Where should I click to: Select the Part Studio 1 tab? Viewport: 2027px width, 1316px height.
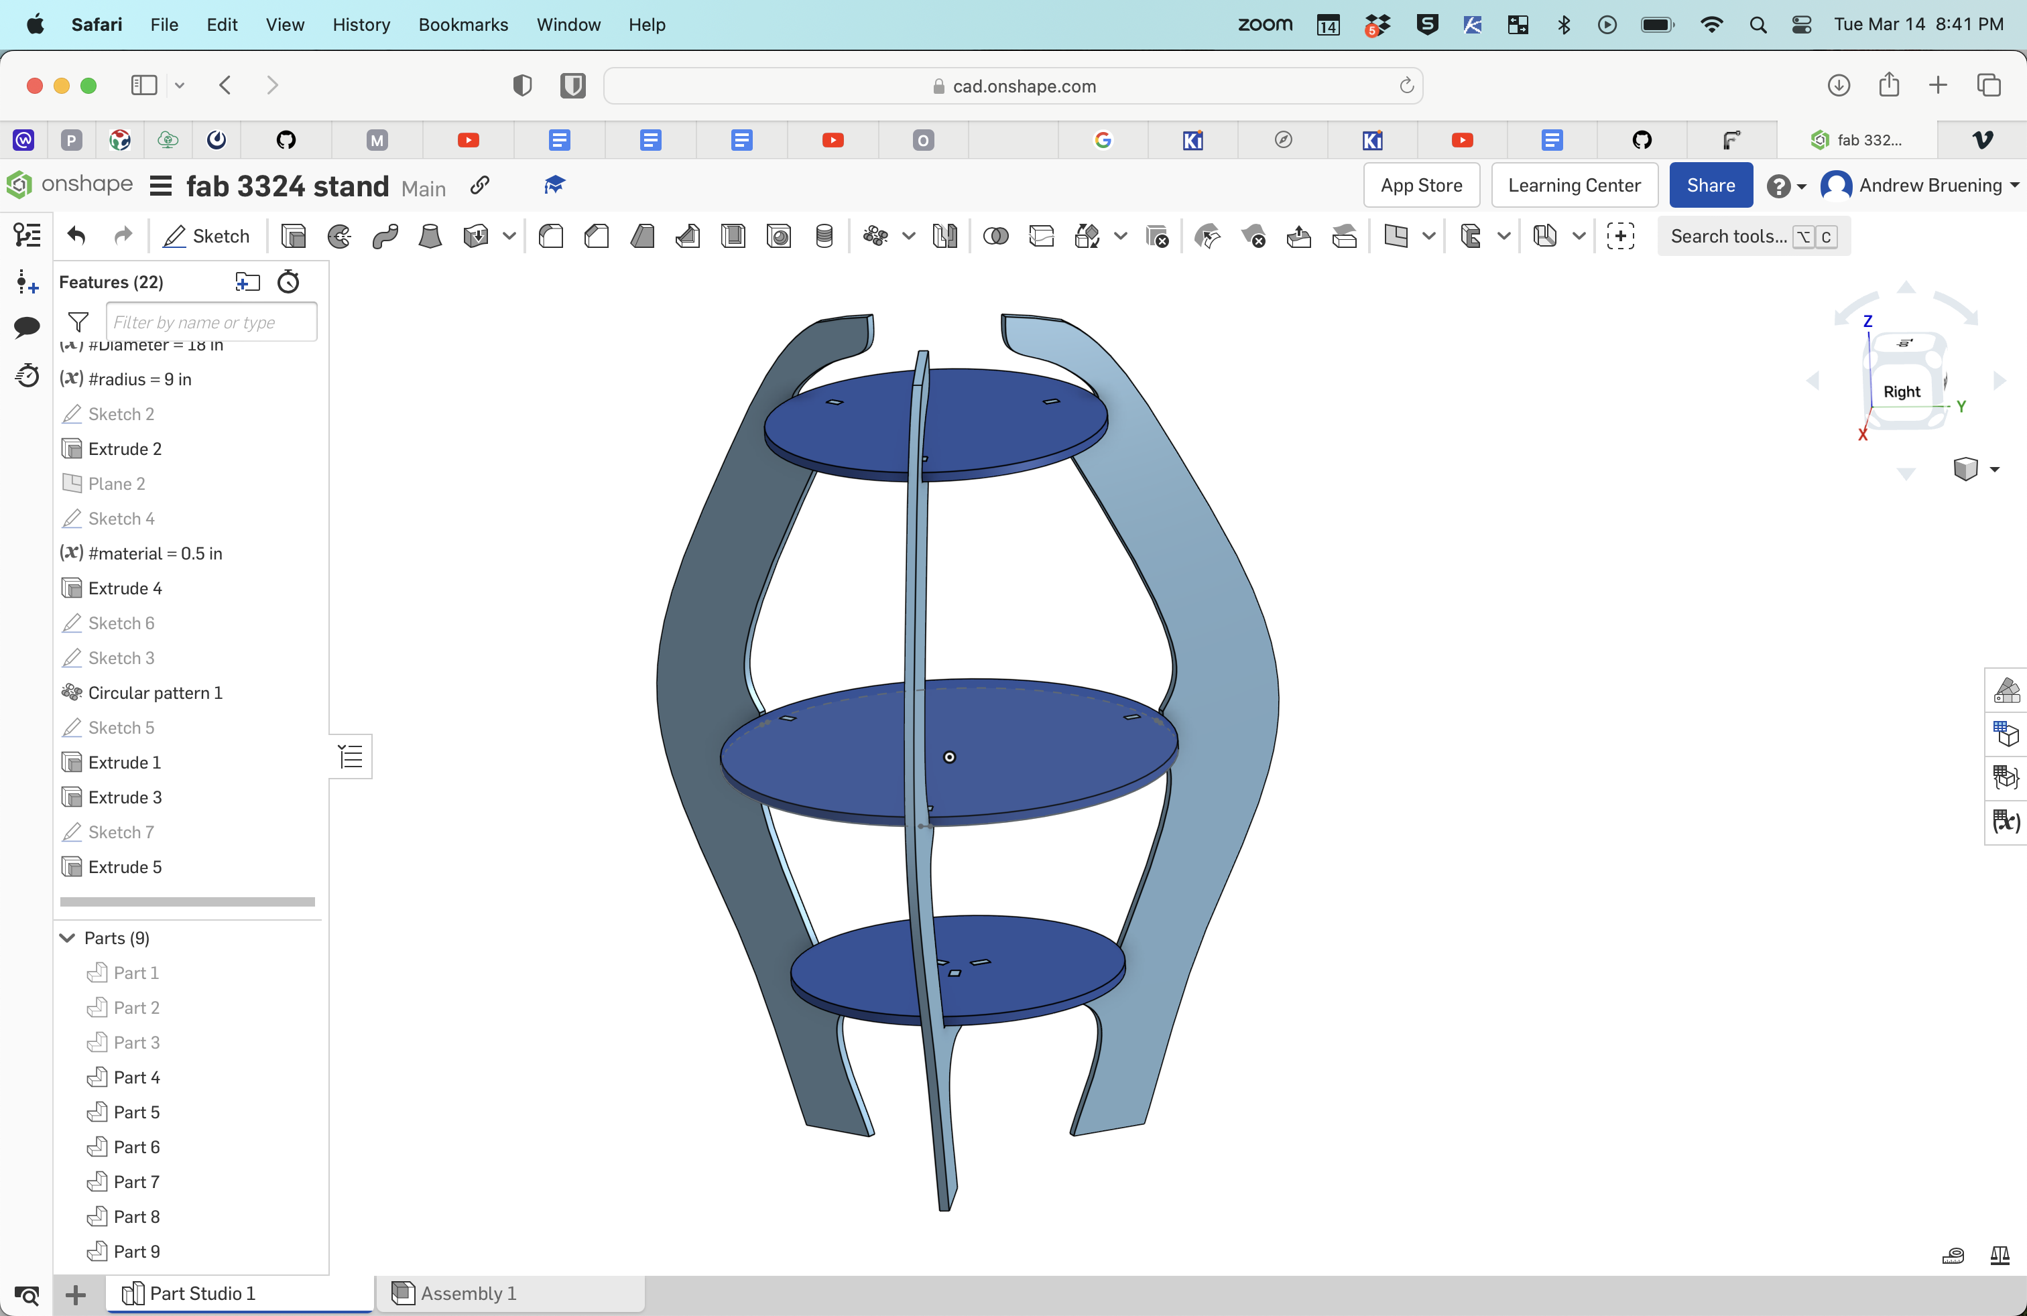[240, 1293]
